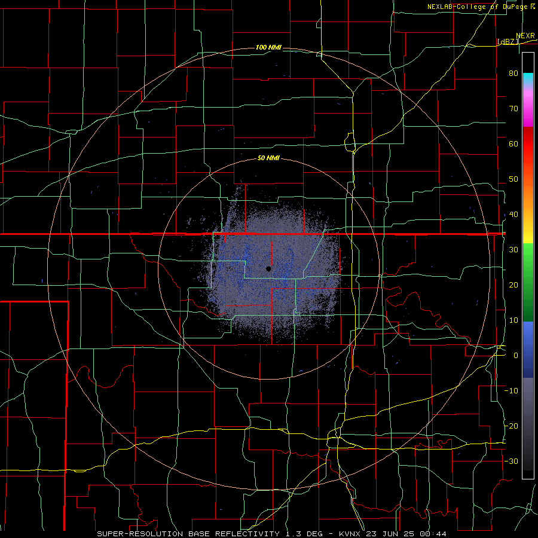
Task: Click the 100 NMI range ring label
Action: (x=268, y=47)
